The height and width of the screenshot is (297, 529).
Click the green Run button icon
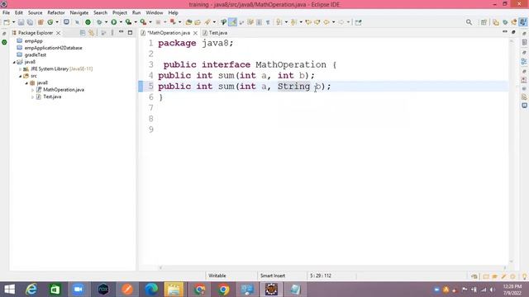[x=114, y=22]
